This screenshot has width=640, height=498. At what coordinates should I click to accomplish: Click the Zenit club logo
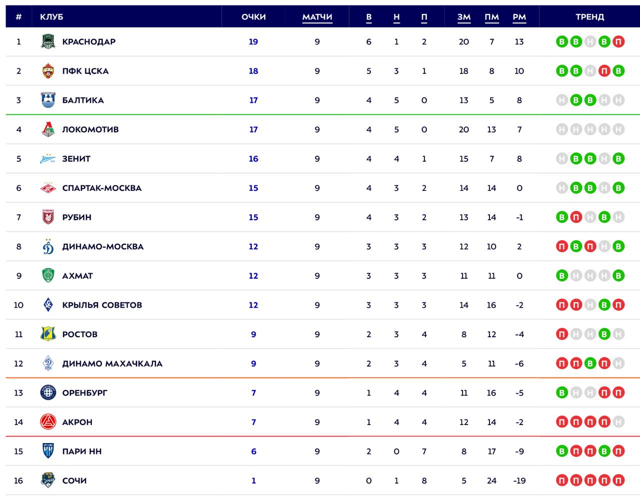pyautogui.click(x=48, y=159)
